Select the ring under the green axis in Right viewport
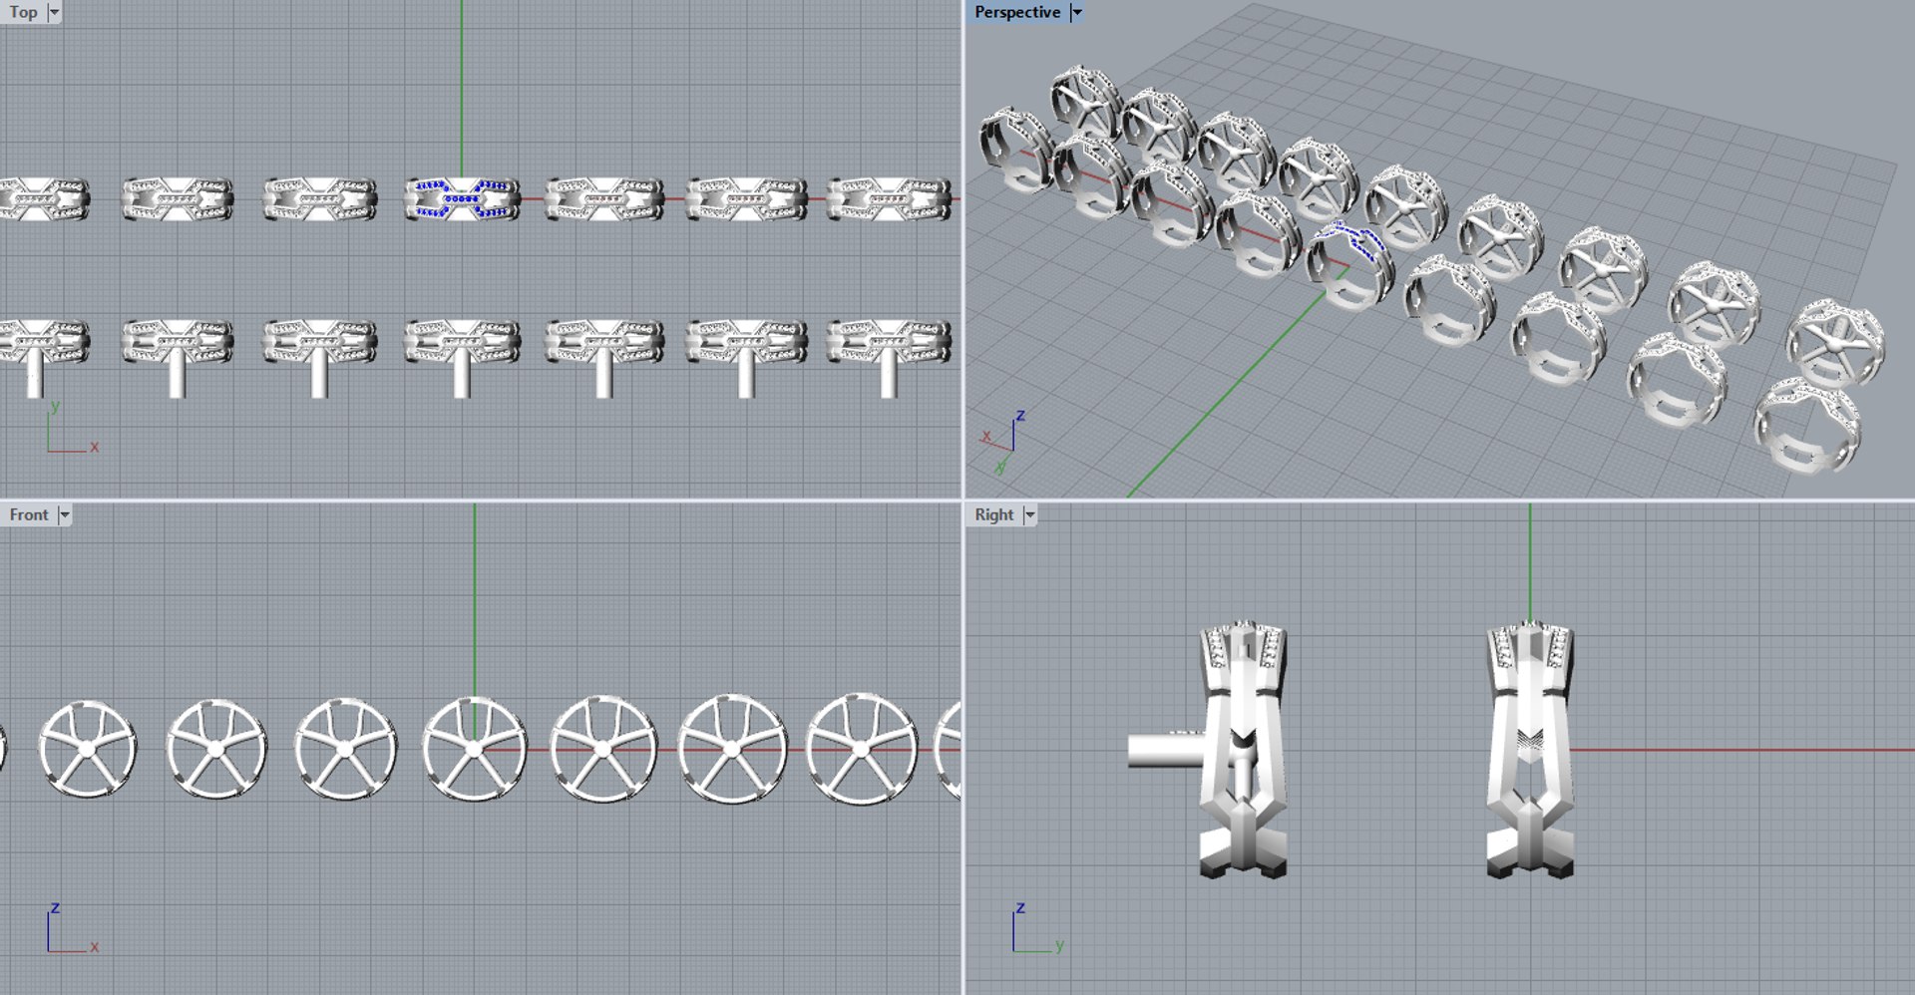Screen dimensions: 1915x995 coord(1530,750)
